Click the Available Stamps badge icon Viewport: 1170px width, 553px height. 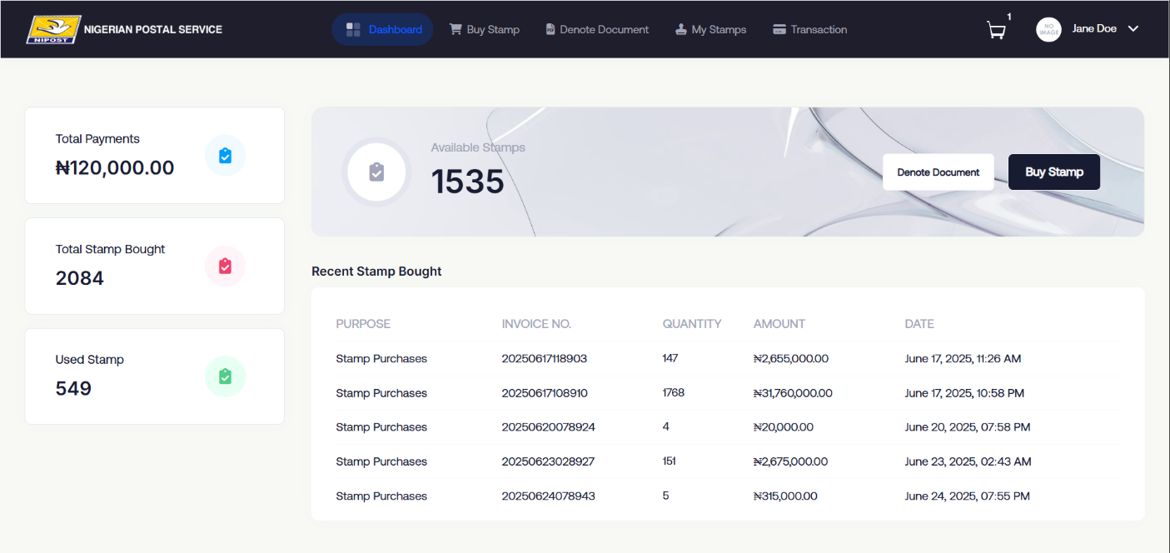[376, 172]
